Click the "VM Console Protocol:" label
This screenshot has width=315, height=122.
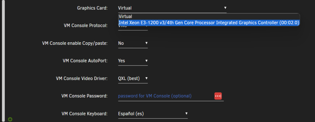click(x=86, y=26)
